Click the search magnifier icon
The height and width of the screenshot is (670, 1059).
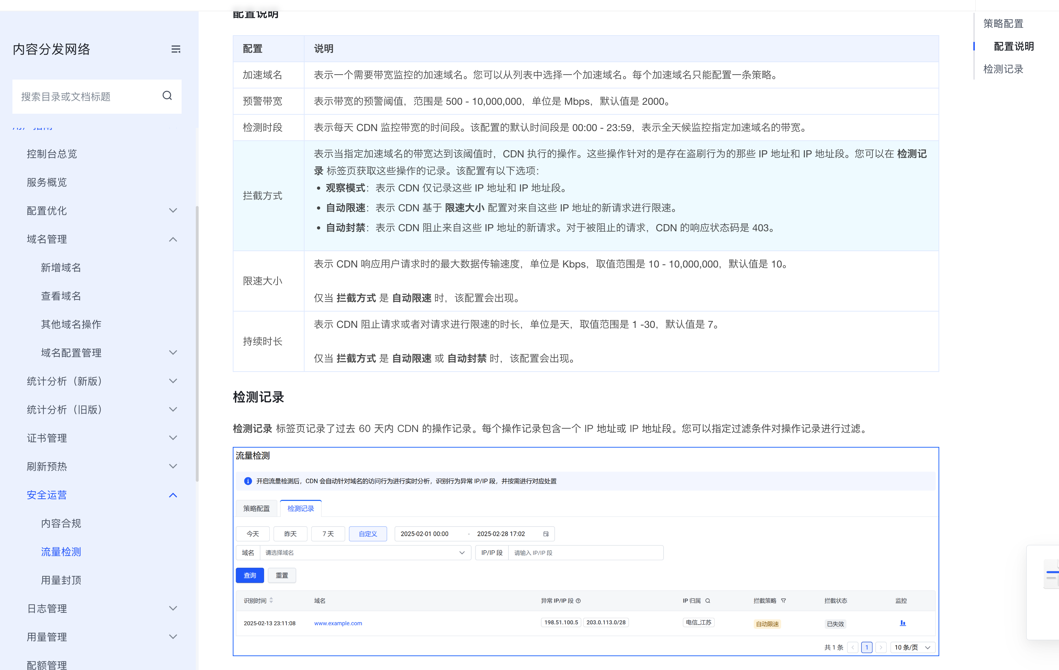(x=167, y=96)
